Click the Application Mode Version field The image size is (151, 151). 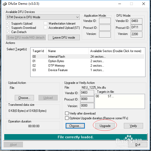(105, 34)
